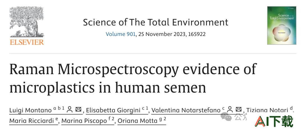Select author Marina Piscopo
The image size is (303, 129).
click(84, 121)
